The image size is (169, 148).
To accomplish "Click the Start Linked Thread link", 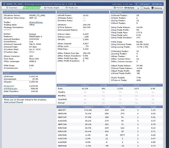I will click(x=13, y=102).
